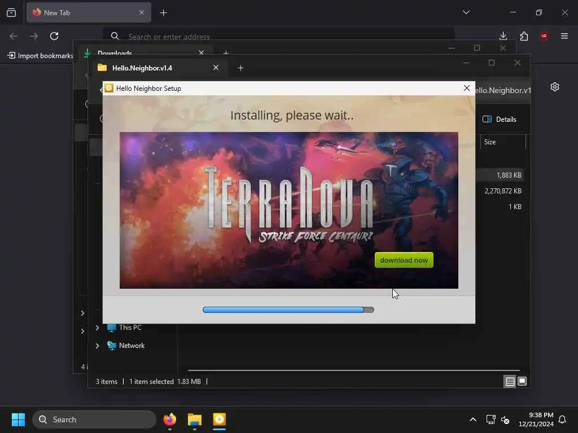The width and height of the screenshot is (578, 433).
Task: Click the green download now button
Action: point(404,260)
